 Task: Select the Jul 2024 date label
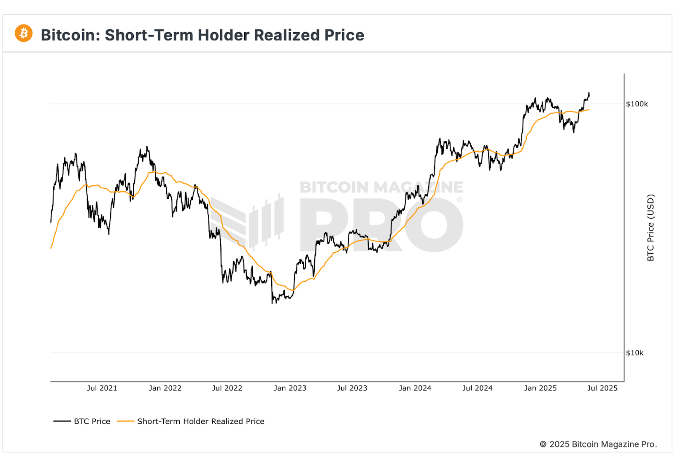click(477, 388)
